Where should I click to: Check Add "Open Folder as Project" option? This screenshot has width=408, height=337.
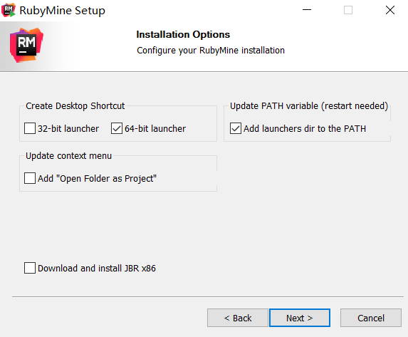click(30, 178)
